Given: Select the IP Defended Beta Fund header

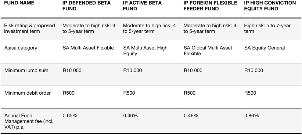Looking at the screenshot, I should 84,6.
